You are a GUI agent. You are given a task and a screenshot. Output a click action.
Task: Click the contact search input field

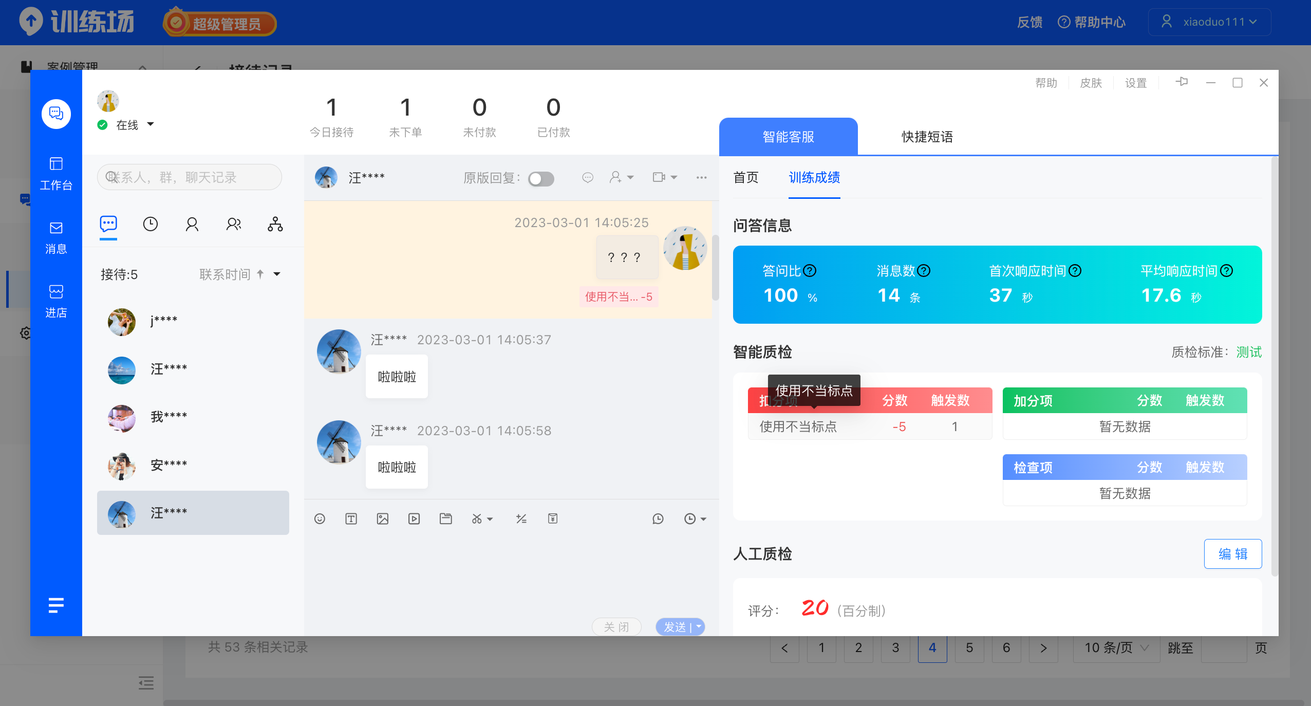(189, 177)
